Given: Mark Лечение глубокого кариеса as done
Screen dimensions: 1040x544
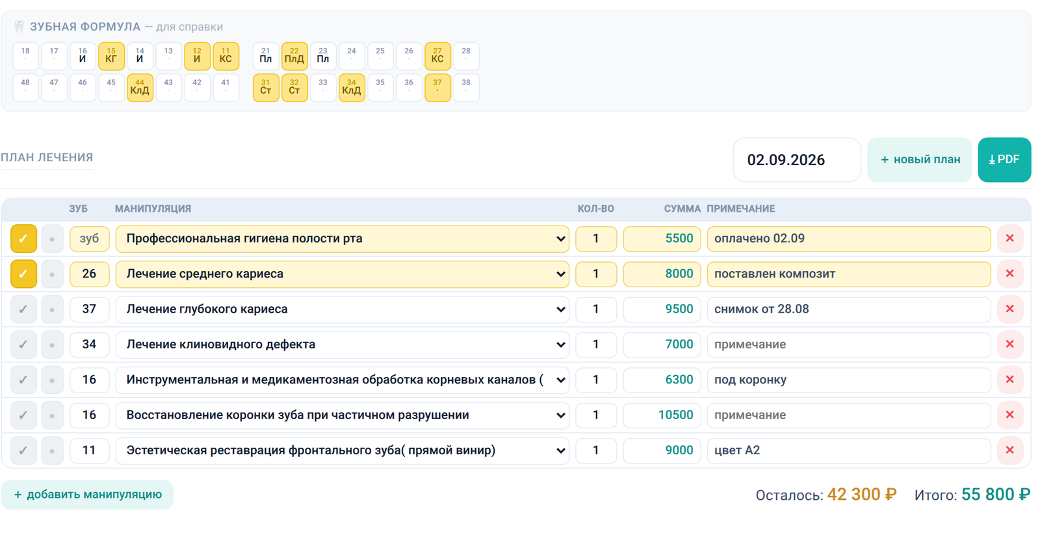Looking at the screenshot, I should coord(23,309).
